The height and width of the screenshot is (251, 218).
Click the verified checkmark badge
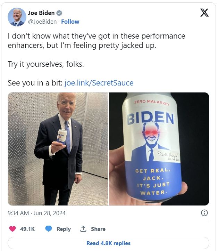(x=59, y=13)
